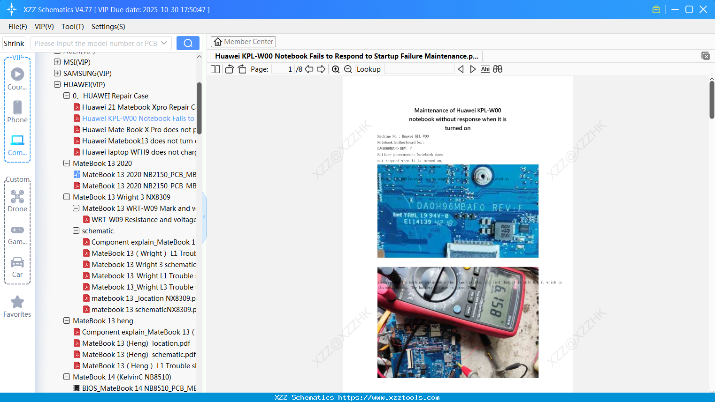715x402 pixels.
Task: Click the binoculars search icon
Action: [x=498, y=69]
